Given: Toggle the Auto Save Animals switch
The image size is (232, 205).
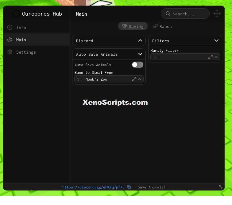Looking at the screenshot, I should point(137,65).
